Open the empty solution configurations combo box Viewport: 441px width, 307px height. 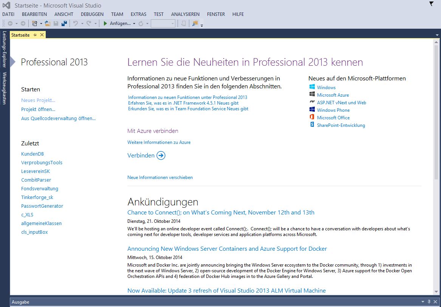[163, 24]
